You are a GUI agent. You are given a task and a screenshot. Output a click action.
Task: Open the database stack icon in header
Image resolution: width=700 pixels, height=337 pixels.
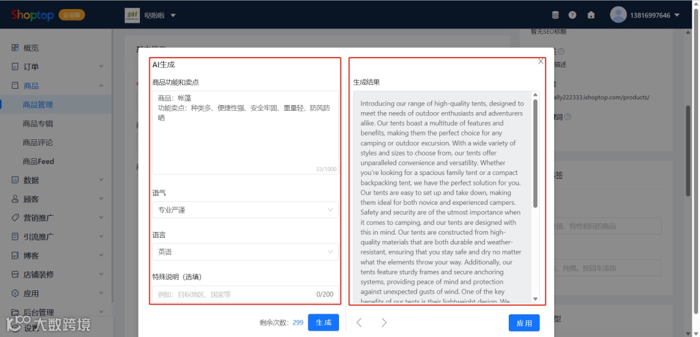point(555,15)
